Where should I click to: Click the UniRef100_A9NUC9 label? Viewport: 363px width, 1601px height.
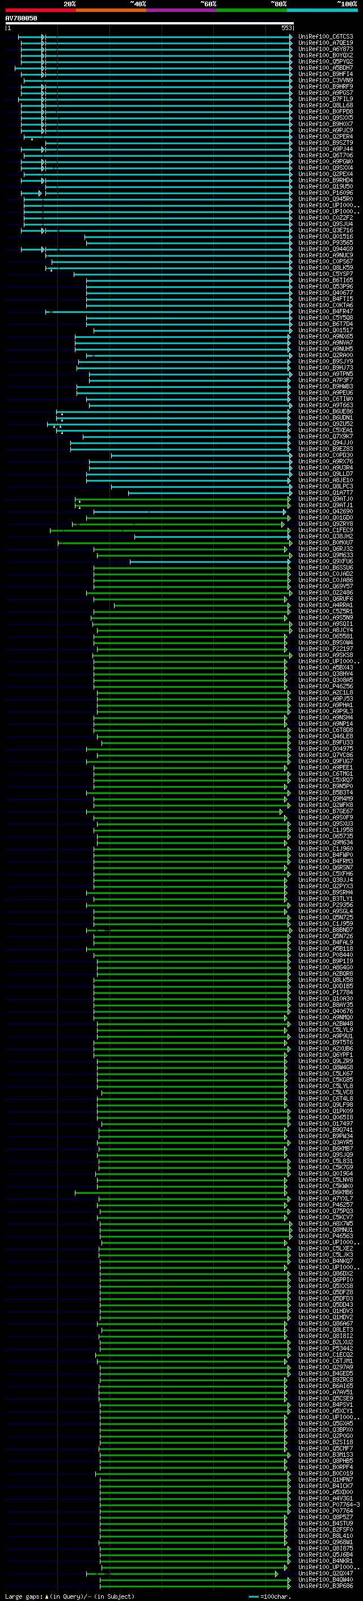(x=326, y=255)
